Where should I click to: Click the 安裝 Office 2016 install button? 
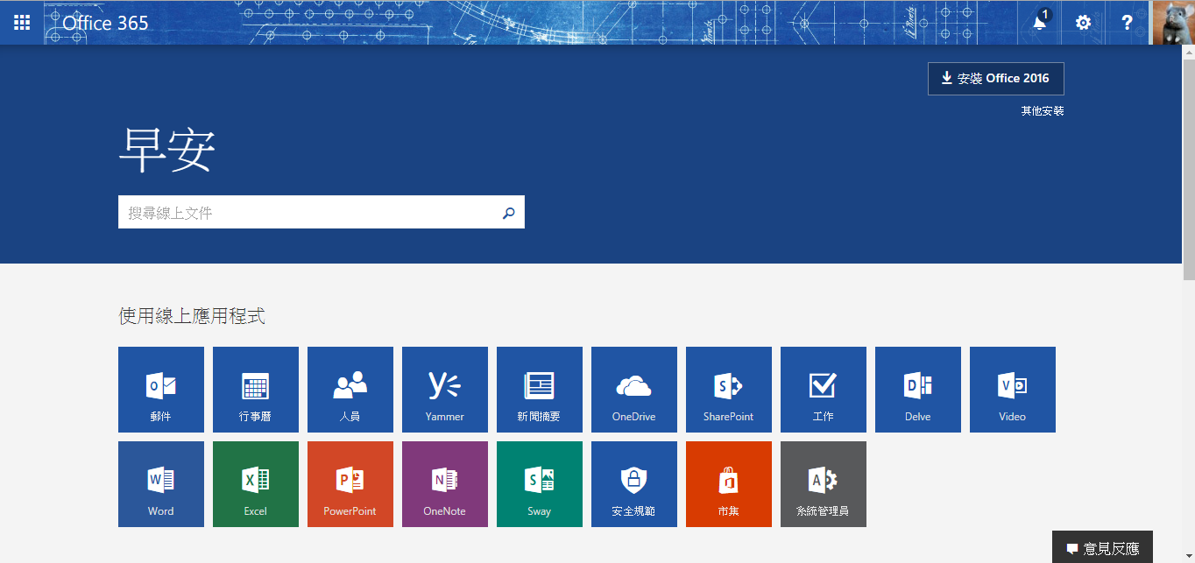[996, 78]
